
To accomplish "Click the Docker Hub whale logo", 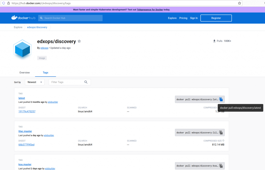I will point(23,18).
